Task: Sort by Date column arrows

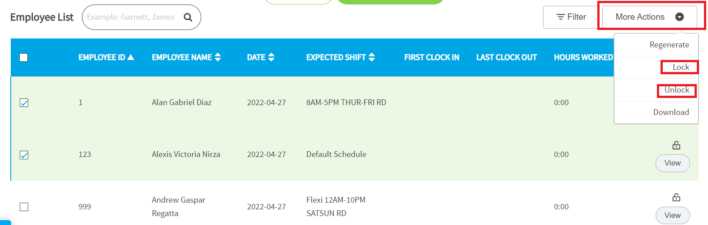Action: point(271,57)
